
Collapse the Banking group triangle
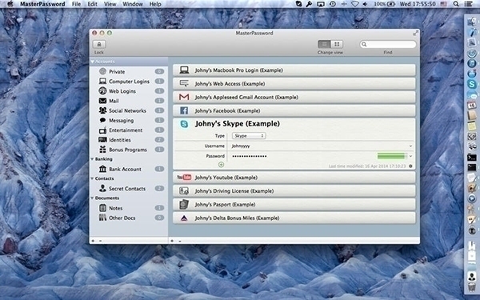click(92, 159)
